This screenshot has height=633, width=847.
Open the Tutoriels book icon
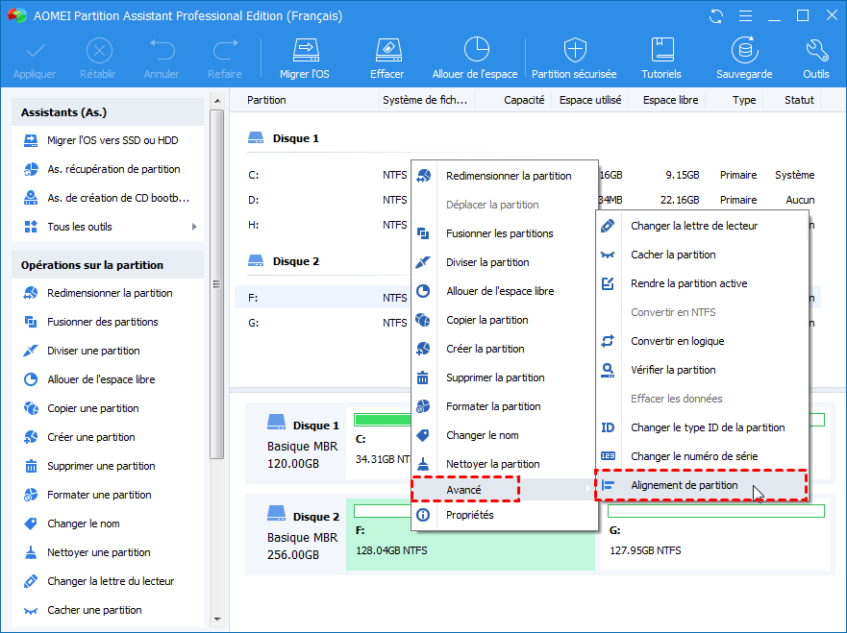[x=661, y=50]
